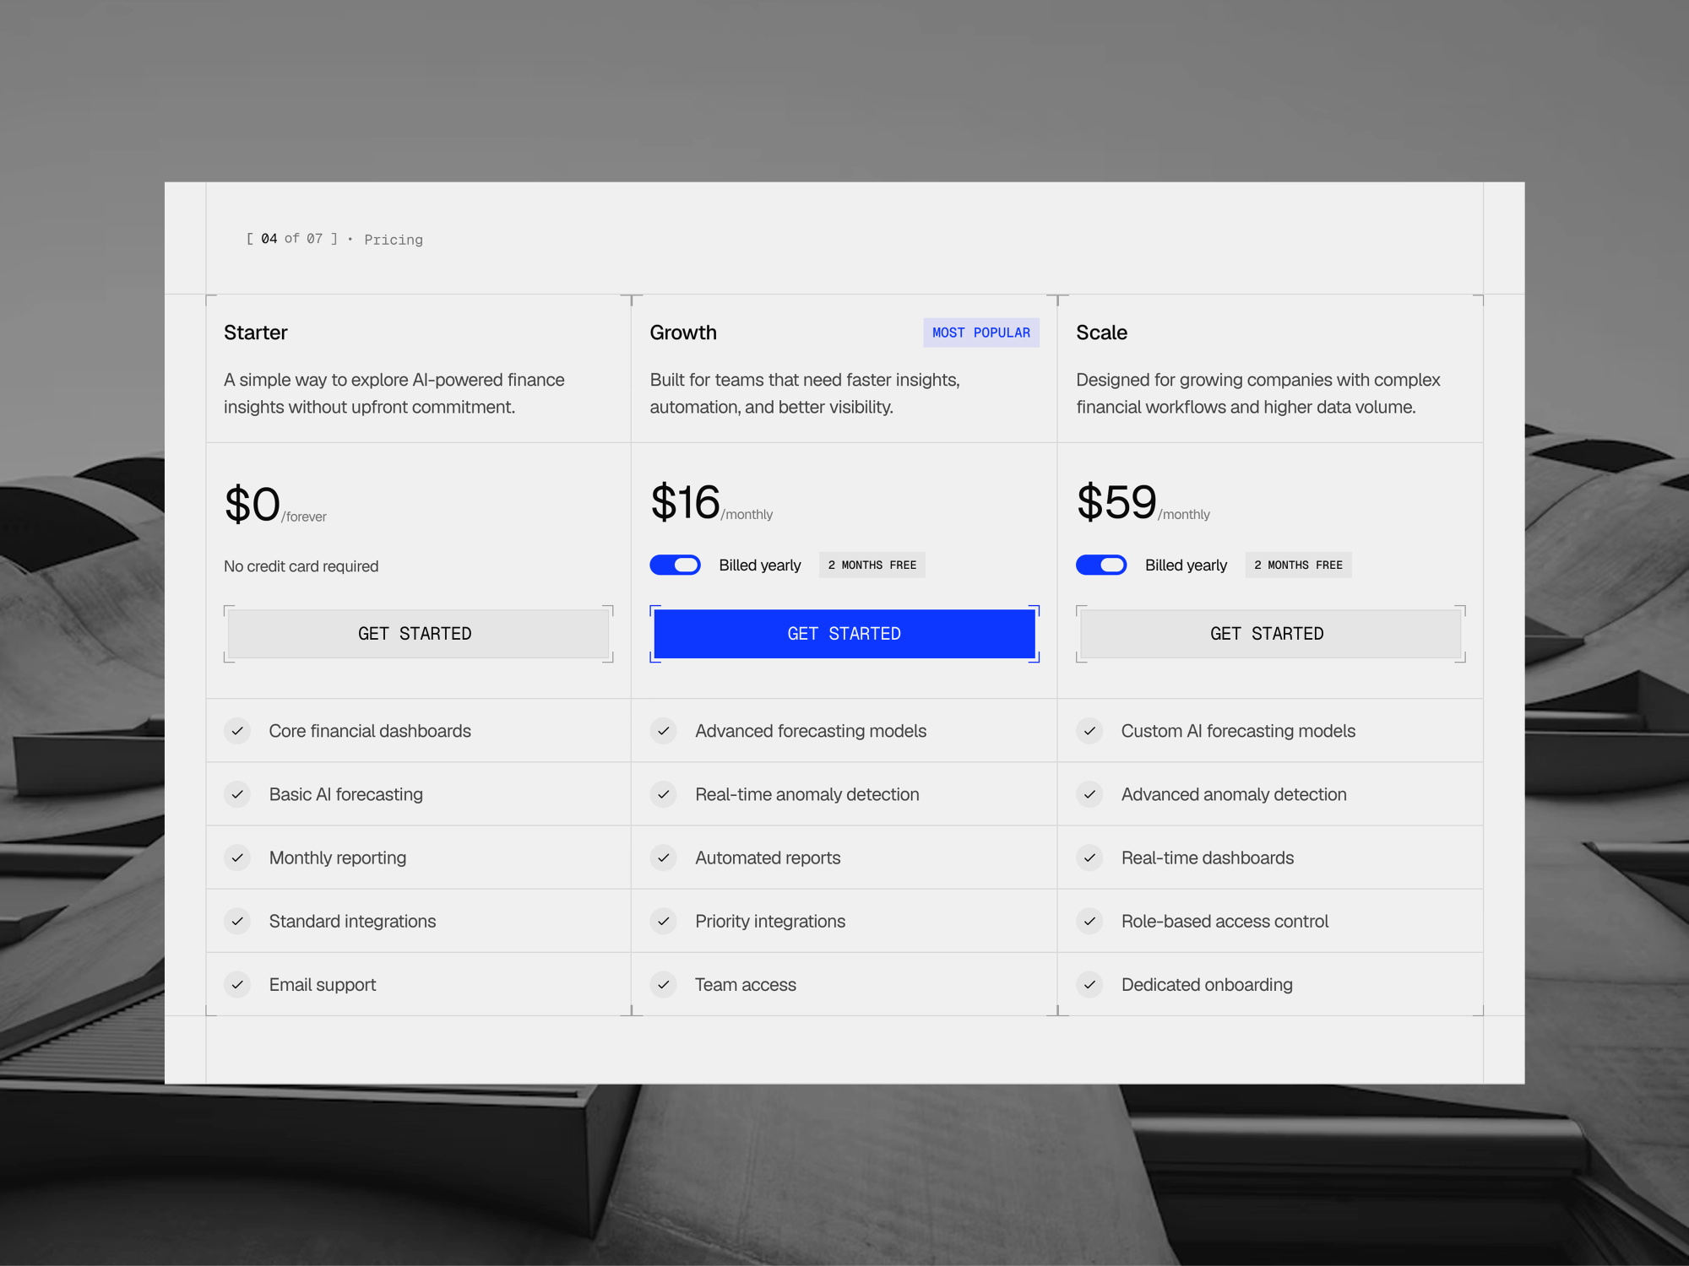Click Growth plan description paragraph
Screen dimensions: 1689x1266
pos(805,393)
